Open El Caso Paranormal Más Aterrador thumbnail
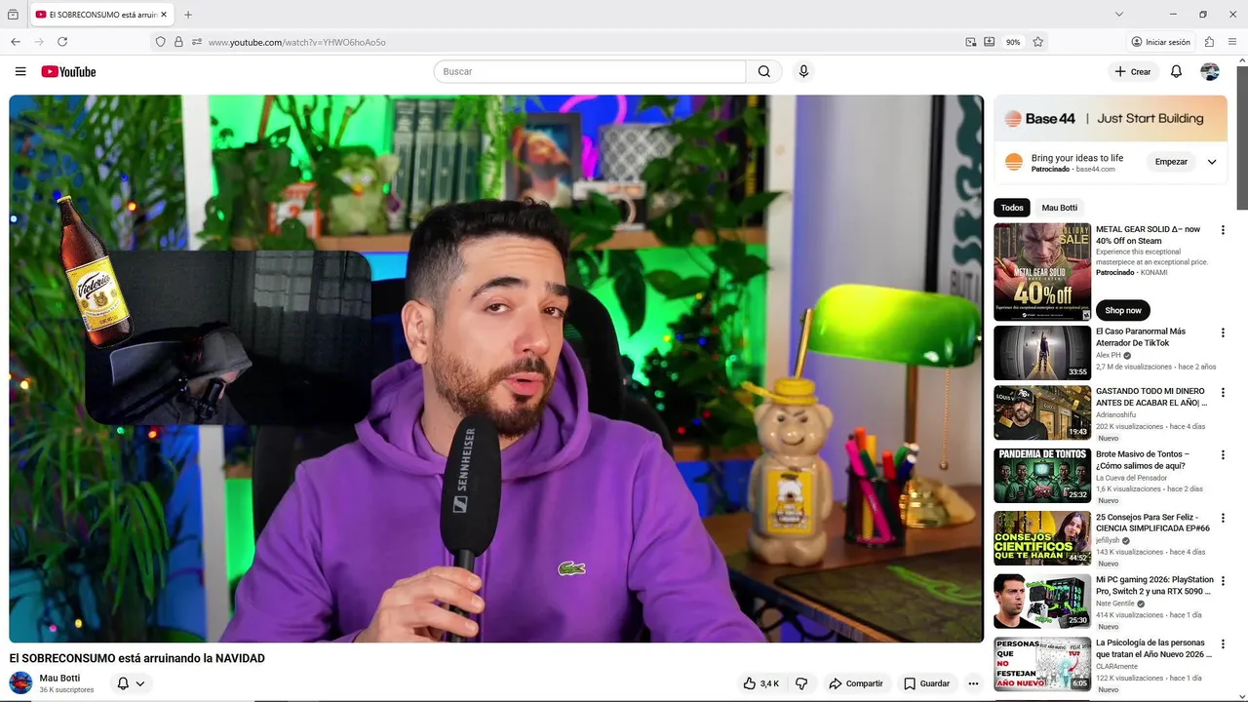 point(1042,353)
